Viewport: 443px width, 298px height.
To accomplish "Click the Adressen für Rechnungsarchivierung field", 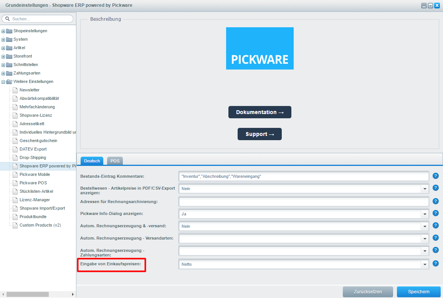I will coord(304,202).
